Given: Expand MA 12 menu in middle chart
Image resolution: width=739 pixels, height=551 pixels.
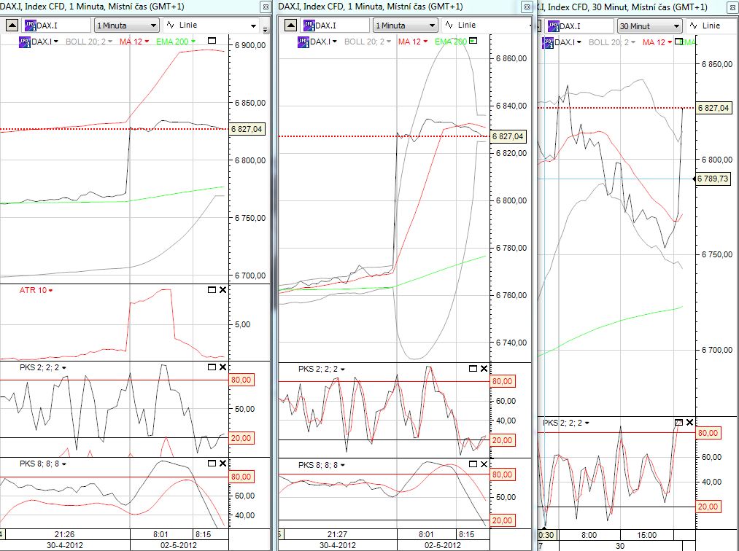Looking at the screenshot, I should 425,42.
